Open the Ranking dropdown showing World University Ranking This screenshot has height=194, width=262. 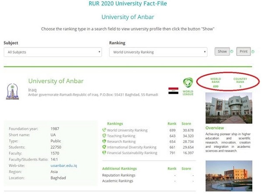tap(158, 52)
